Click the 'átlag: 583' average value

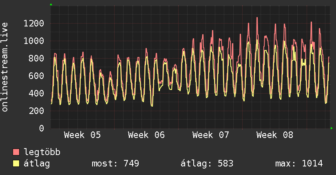(x=207, y=164)
